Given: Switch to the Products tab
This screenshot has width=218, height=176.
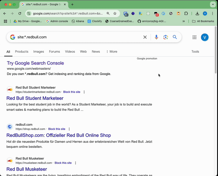Looking at the screenshot, I should (x=22, y=51).
